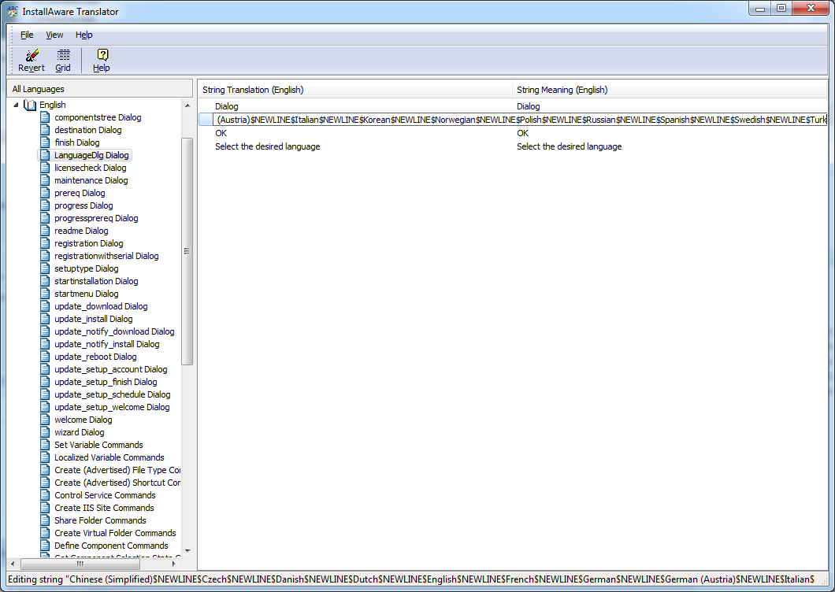The image size is (835, 592).
Task: Click the Revert toolbar icon
Action: pos(32,55)
